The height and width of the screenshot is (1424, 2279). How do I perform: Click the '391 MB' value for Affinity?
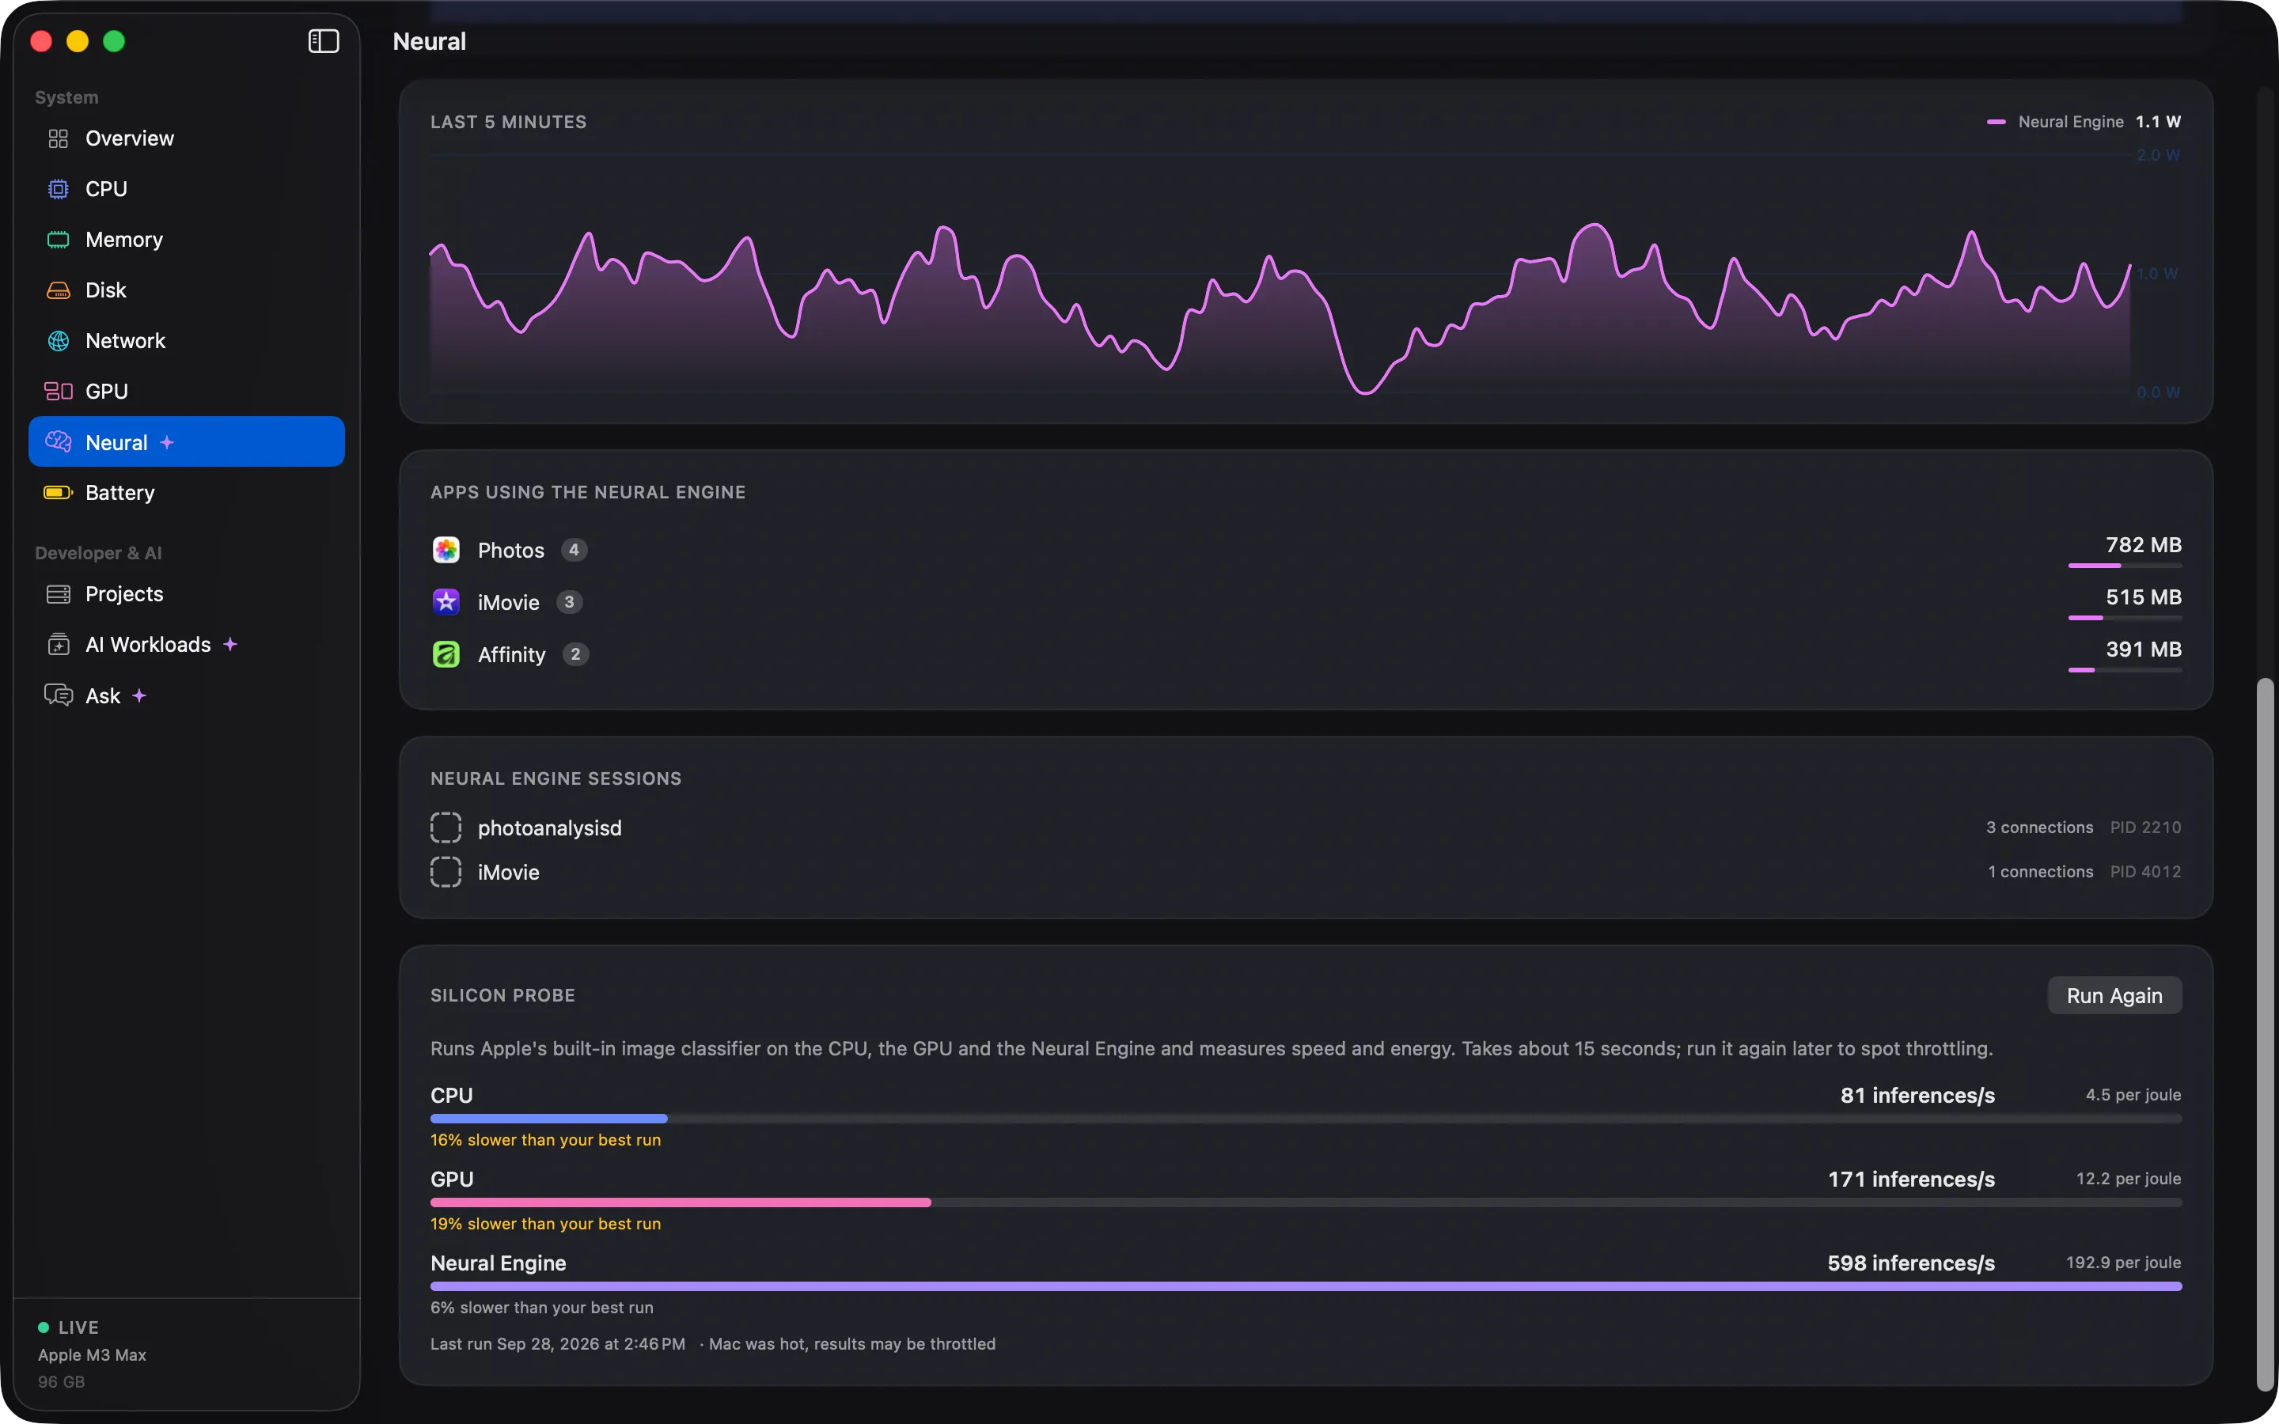click(2144, 650)
